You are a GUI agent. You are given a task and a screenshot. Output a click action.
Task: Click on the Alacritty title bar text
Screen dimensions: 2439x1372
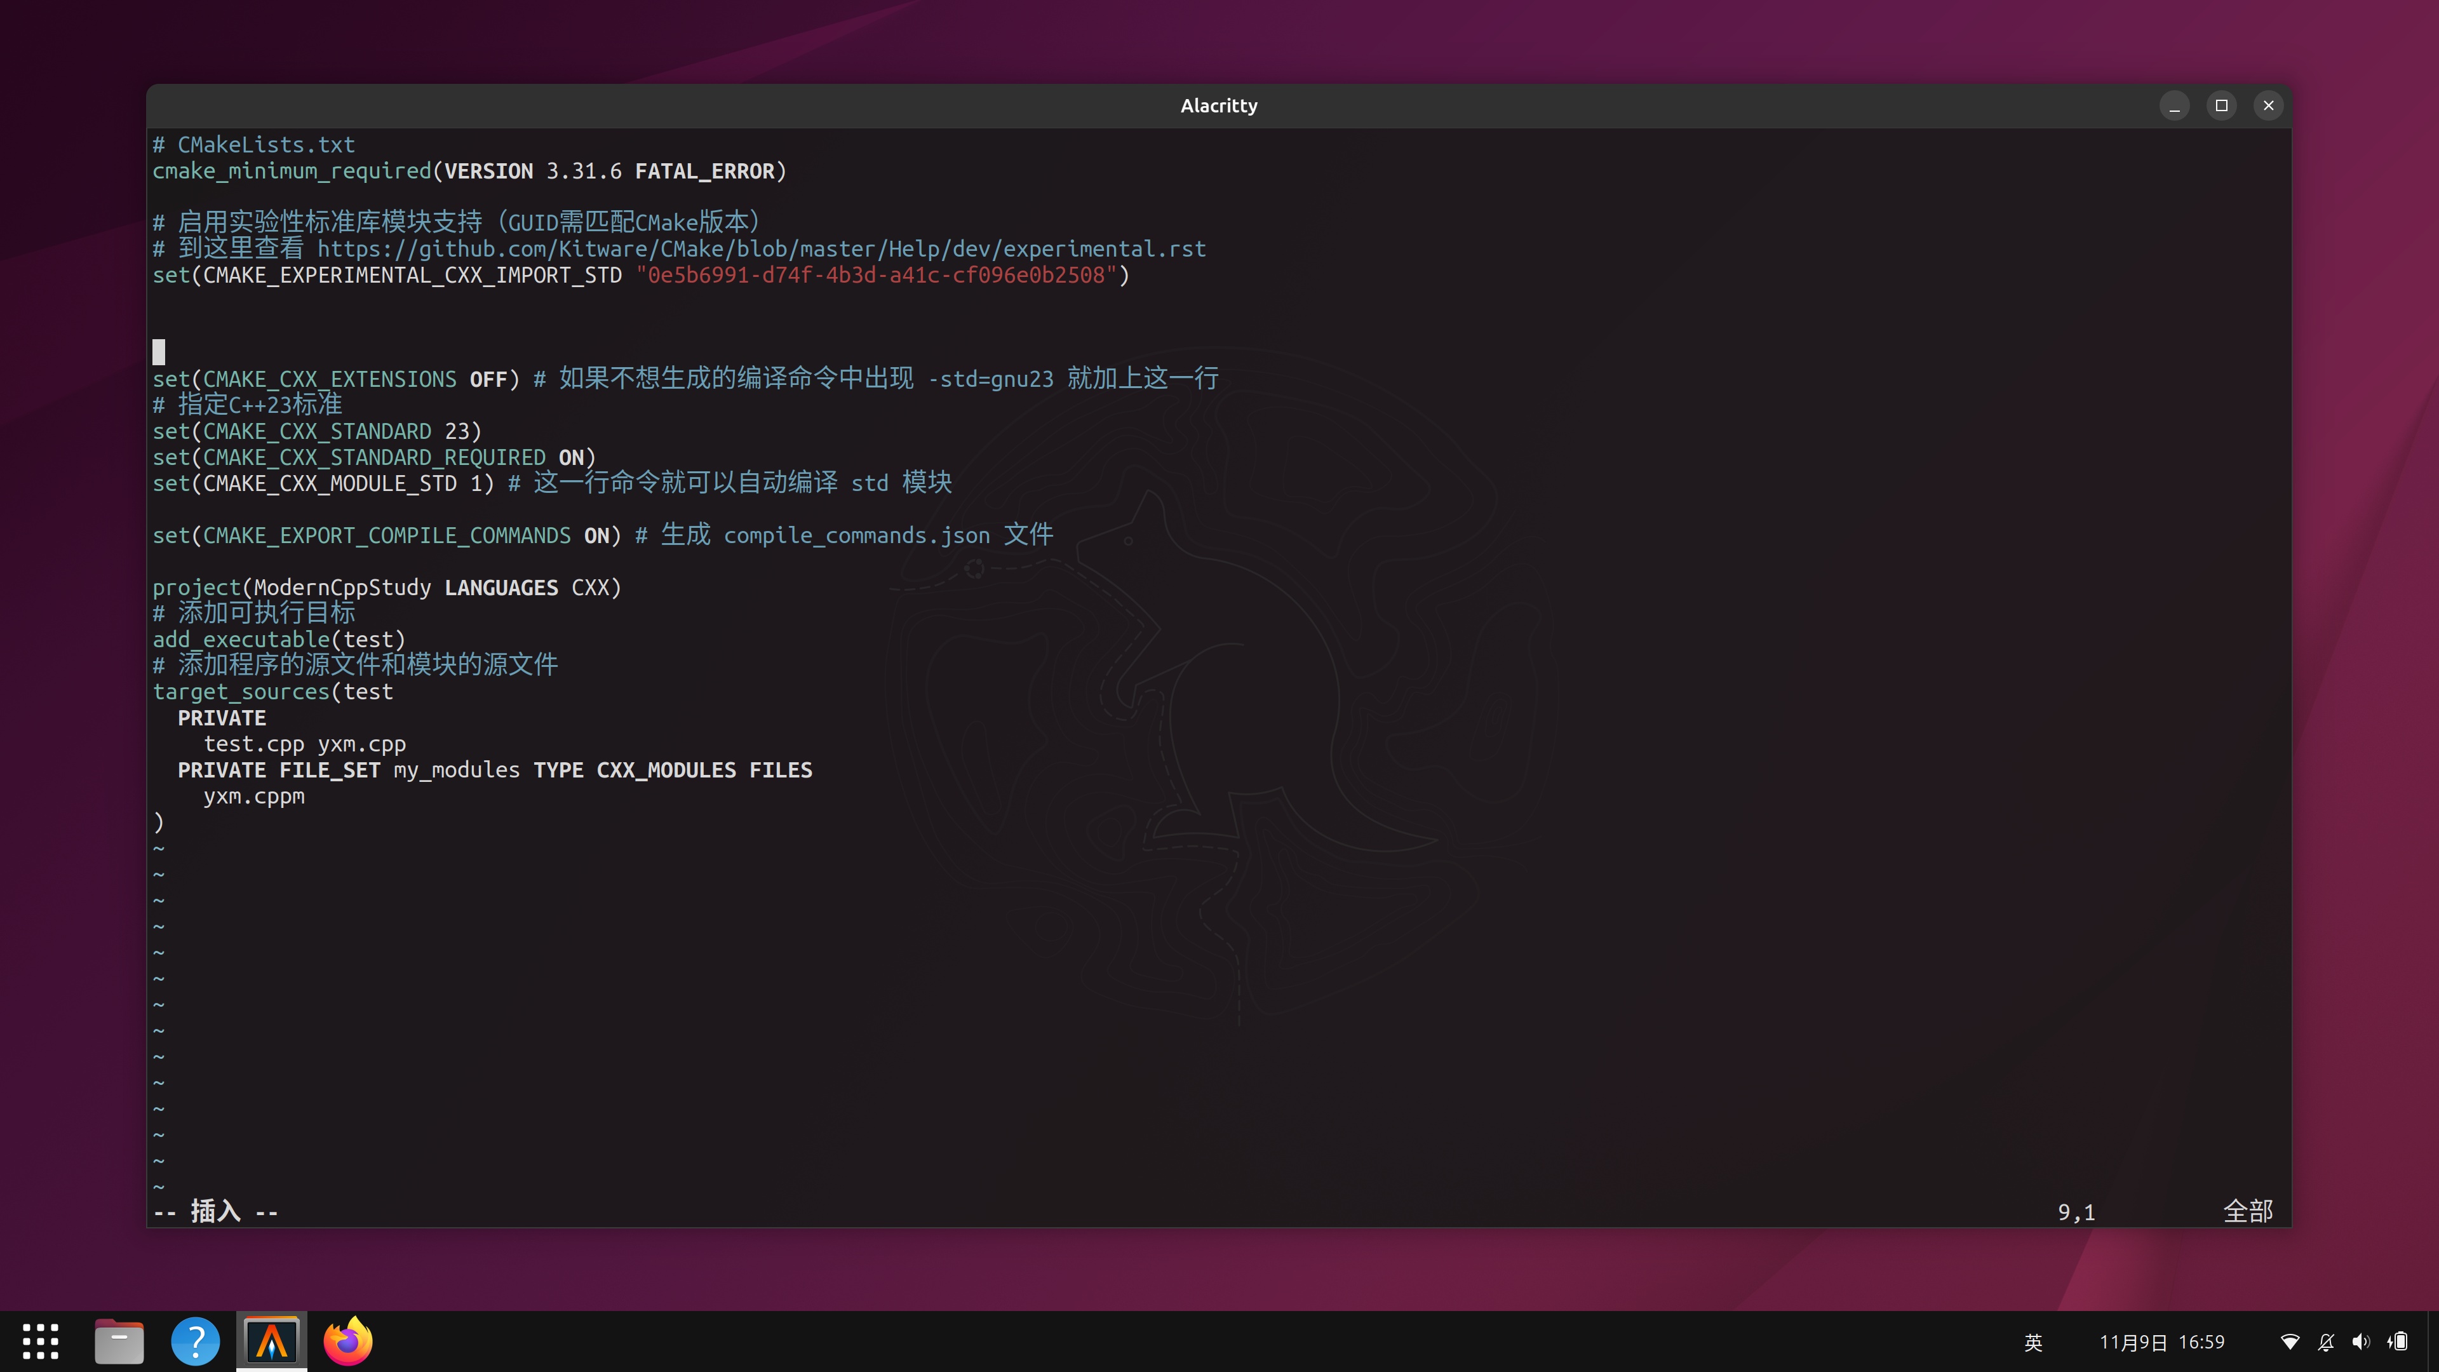(1219, 106)
